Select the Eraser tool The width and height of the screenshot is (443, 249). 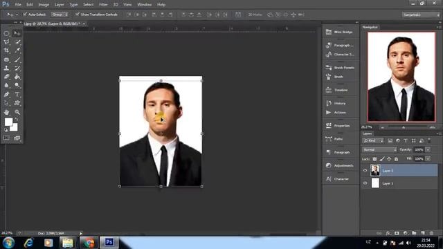click(6, 77)
